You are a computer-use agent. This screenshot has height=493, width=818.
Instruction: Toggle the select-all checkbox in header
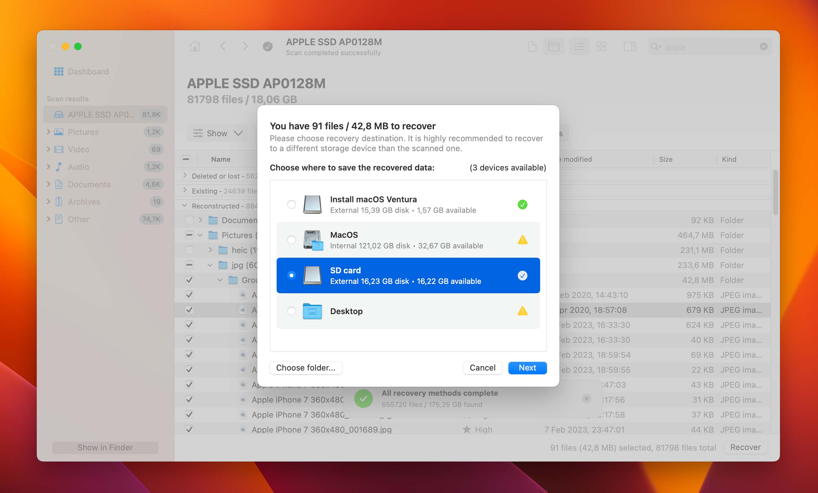pyautogui.click(x=186, y=159)
